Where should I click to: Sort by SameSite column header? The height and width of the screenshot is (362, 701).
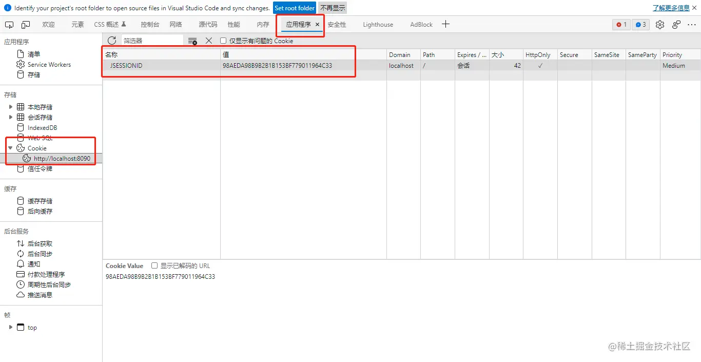tap(609, 54)
